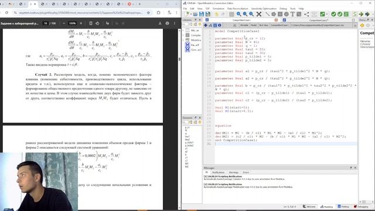Open the Help menu in OMEdit
The width and height of the screenshot is (375, 211).
point(301,8)
